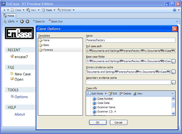182x134 pixels.
Task: Click the OK button
Action: [98, 123]
